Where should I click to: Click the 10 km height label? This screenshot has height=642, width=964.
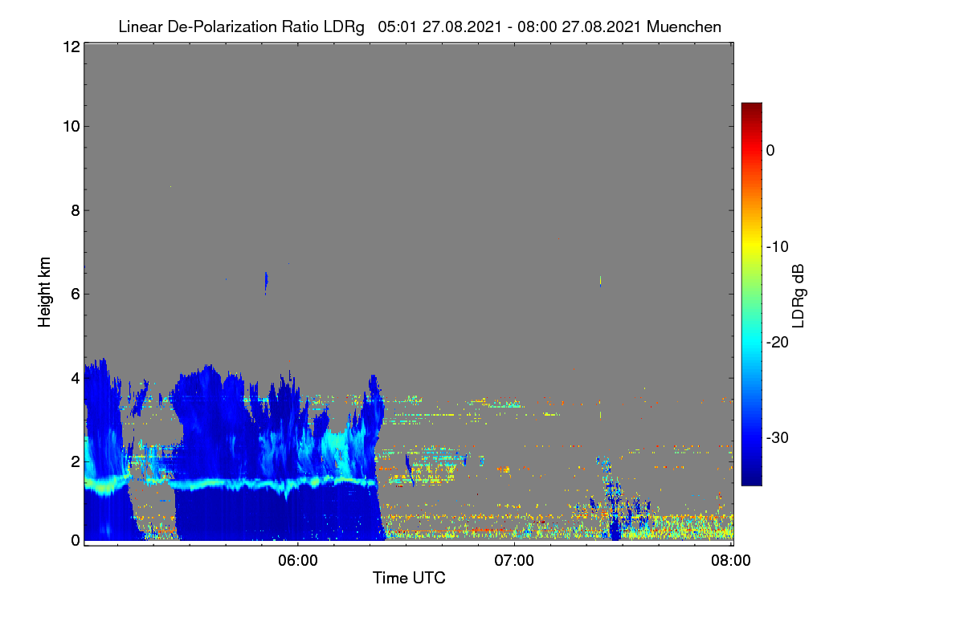pos(70,126)
